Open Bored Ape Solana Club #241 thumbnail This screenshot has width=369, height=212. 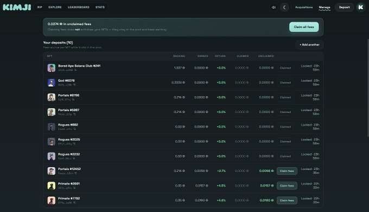(52, 68)
